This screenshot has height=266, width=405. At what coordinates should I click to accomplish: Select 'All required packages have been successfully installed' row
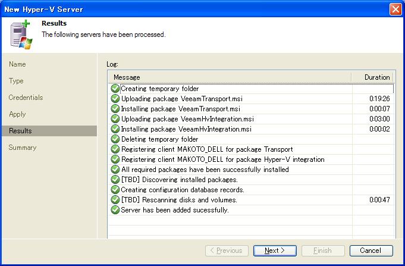pyautogui.click(x=252, y=170)
